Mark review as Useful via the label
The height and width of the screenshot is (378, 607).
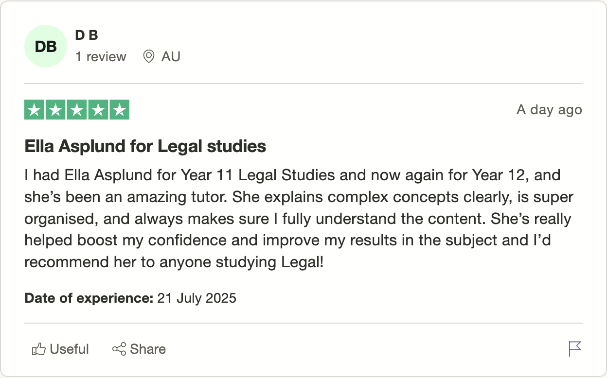tap(69, 349)
